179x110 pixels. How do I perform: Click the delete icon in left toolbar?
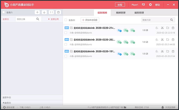[58, 12]
